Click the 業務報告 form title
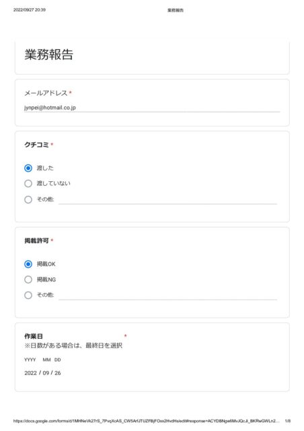The image size is (304, 431). [49, 55]
